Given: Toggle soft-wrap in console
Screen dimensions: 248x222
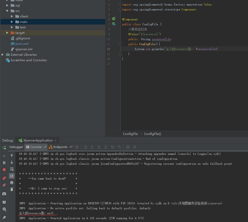Looking at the screenshot, I should [12, 169].
